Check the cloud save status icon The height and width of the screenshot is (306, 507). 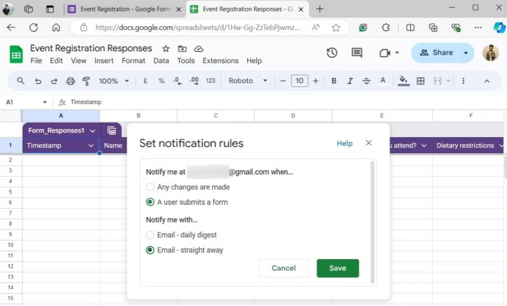point(199,49)
